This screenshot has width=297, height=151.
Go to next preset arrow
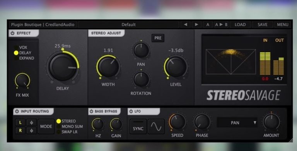[x=196, y=25]
